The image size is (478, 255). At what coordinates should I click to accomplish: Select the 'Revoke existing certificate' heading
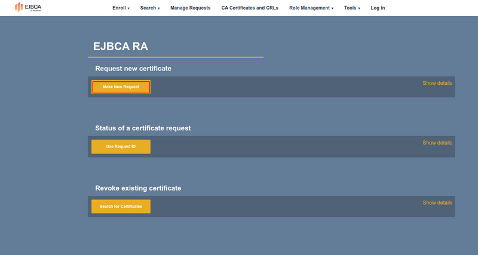tap(138, 188)
